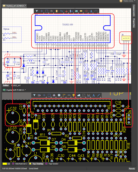This screenshot has width=138, height=172.
Task: Open the Components side panel tab
Action: 134,10
